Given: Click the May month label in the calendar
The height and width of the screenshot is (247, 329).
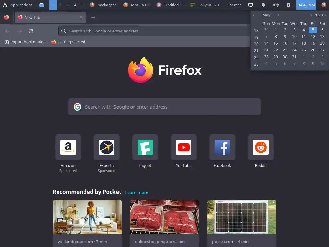Looking at the screenshot, I should click(x=266, y=15).
